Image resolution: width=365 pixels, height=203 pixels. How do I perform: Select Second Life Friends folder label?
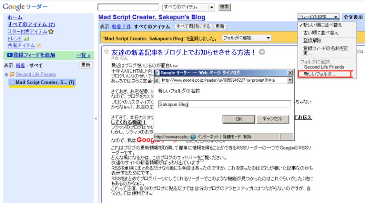(x=36, y=75)
